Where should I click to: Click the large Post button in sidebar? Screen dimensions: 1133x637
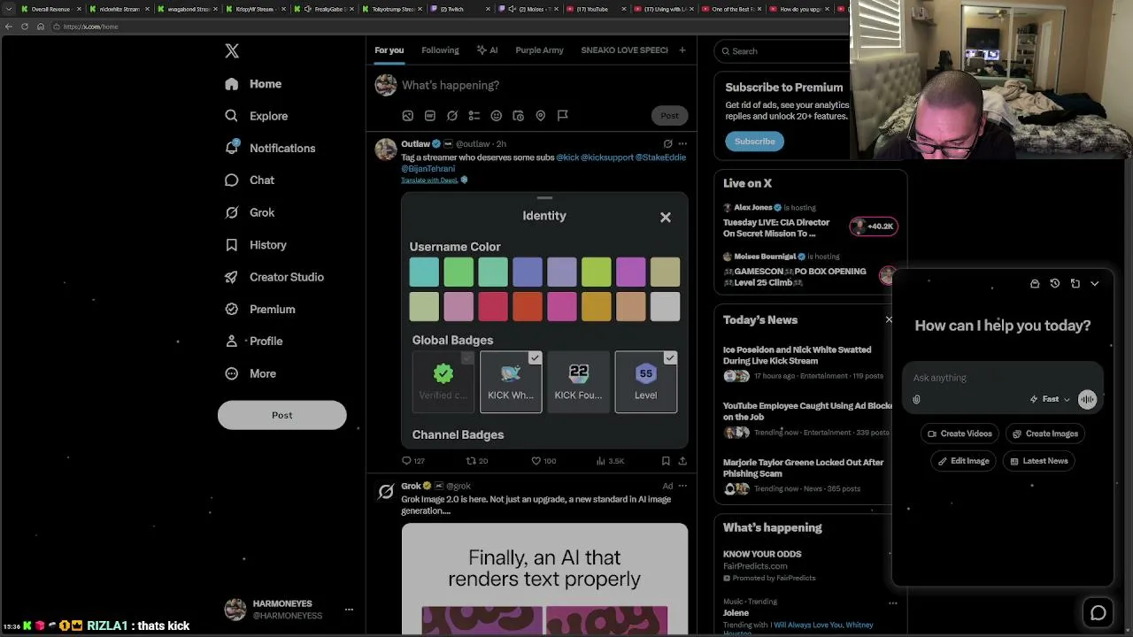pyautogui.click(x=281, y=415)
